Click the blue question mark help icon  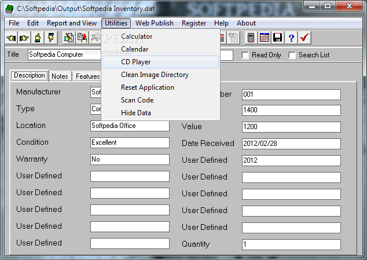click(x=291, y=38)
